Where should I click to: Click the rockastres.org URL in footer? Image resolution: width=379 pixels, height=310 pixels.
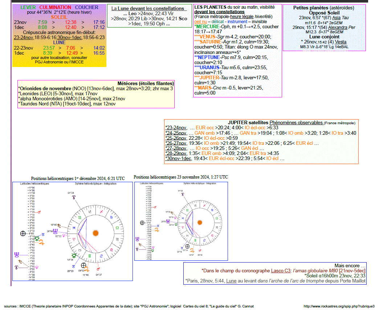pyautogui.click(x=339, y=306)
